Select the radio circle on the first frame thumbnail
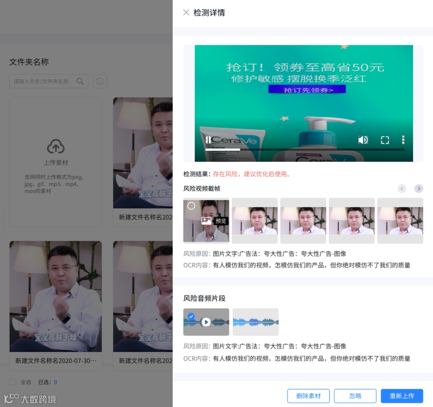This screenshot has width=433, height=407. point(191,206)
